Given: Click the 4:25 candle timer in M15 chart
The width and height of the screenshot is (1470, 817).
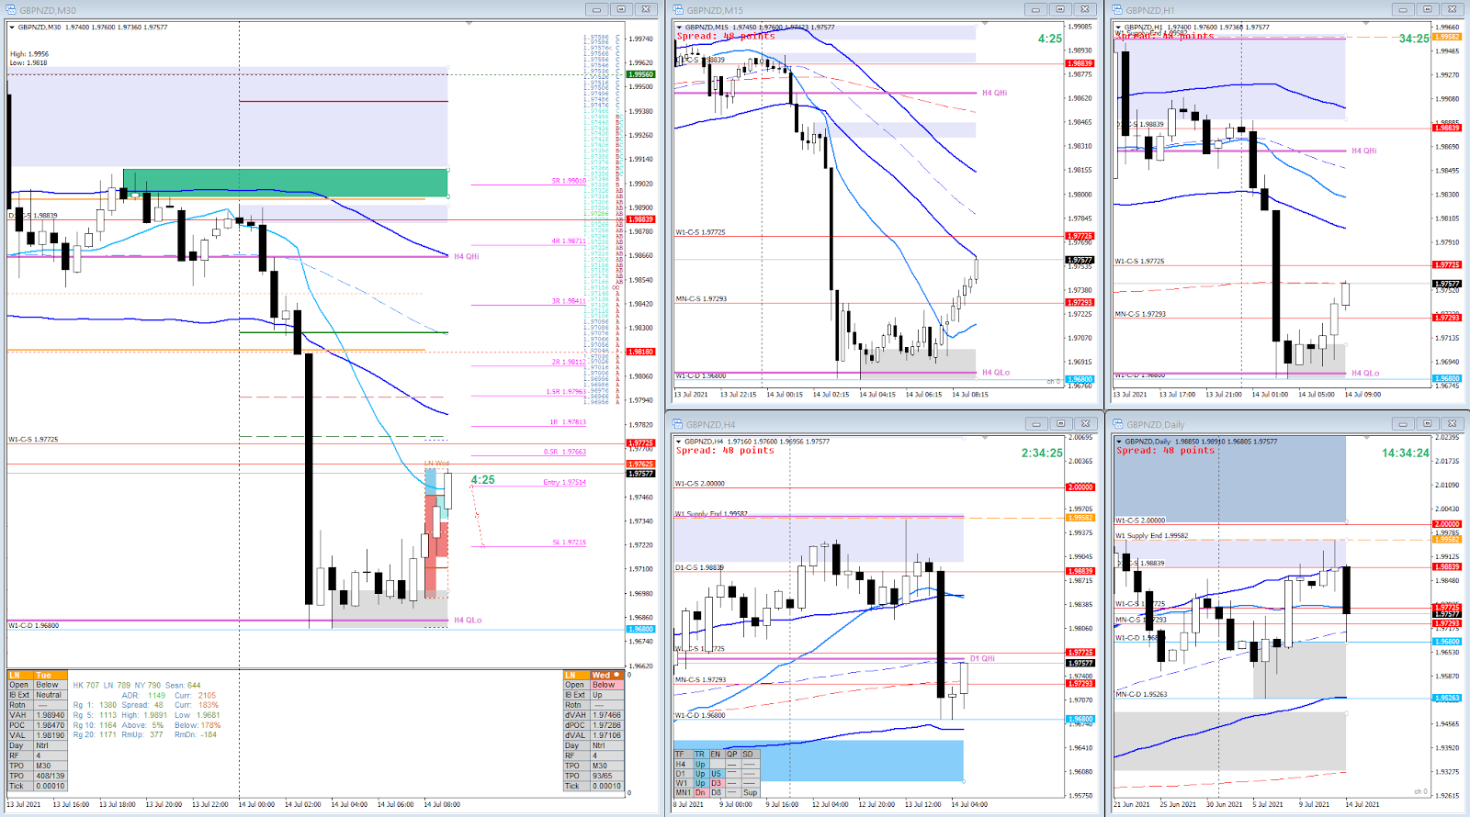Looking at the screenshot, I should coord(1050,39).
